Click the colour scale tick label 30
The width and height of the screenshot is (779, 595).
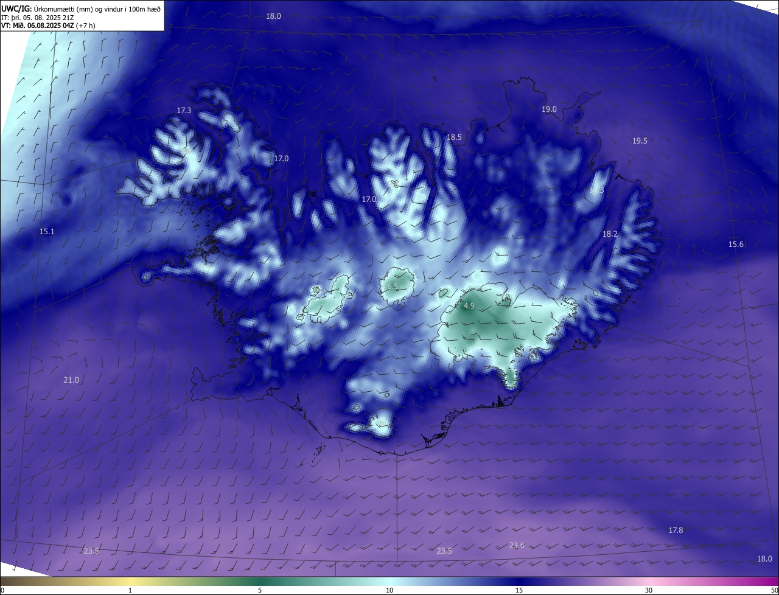click(649, 590)
